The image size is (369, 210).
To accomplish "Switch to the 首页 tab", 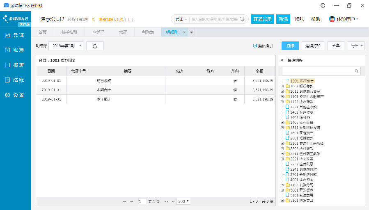I will 42,32.
